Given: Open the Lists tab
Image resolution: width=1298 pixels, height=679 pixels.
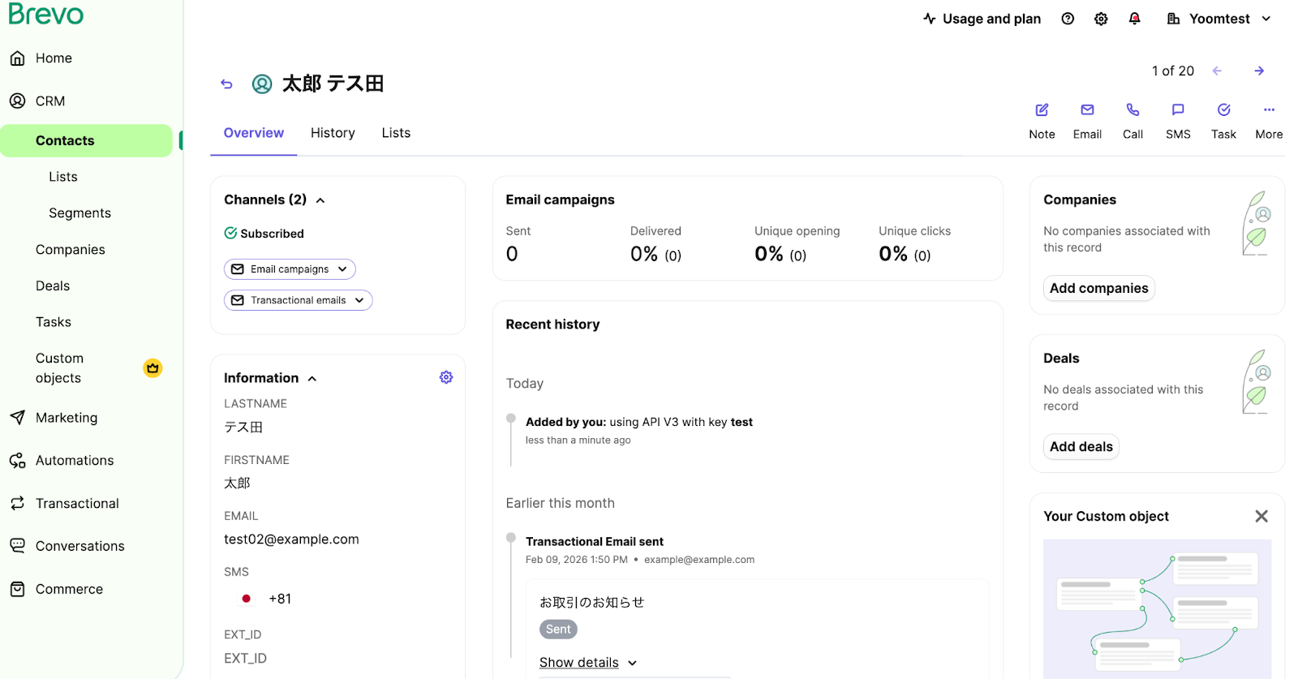Looking at the screenshot, I should pos(396,133).
